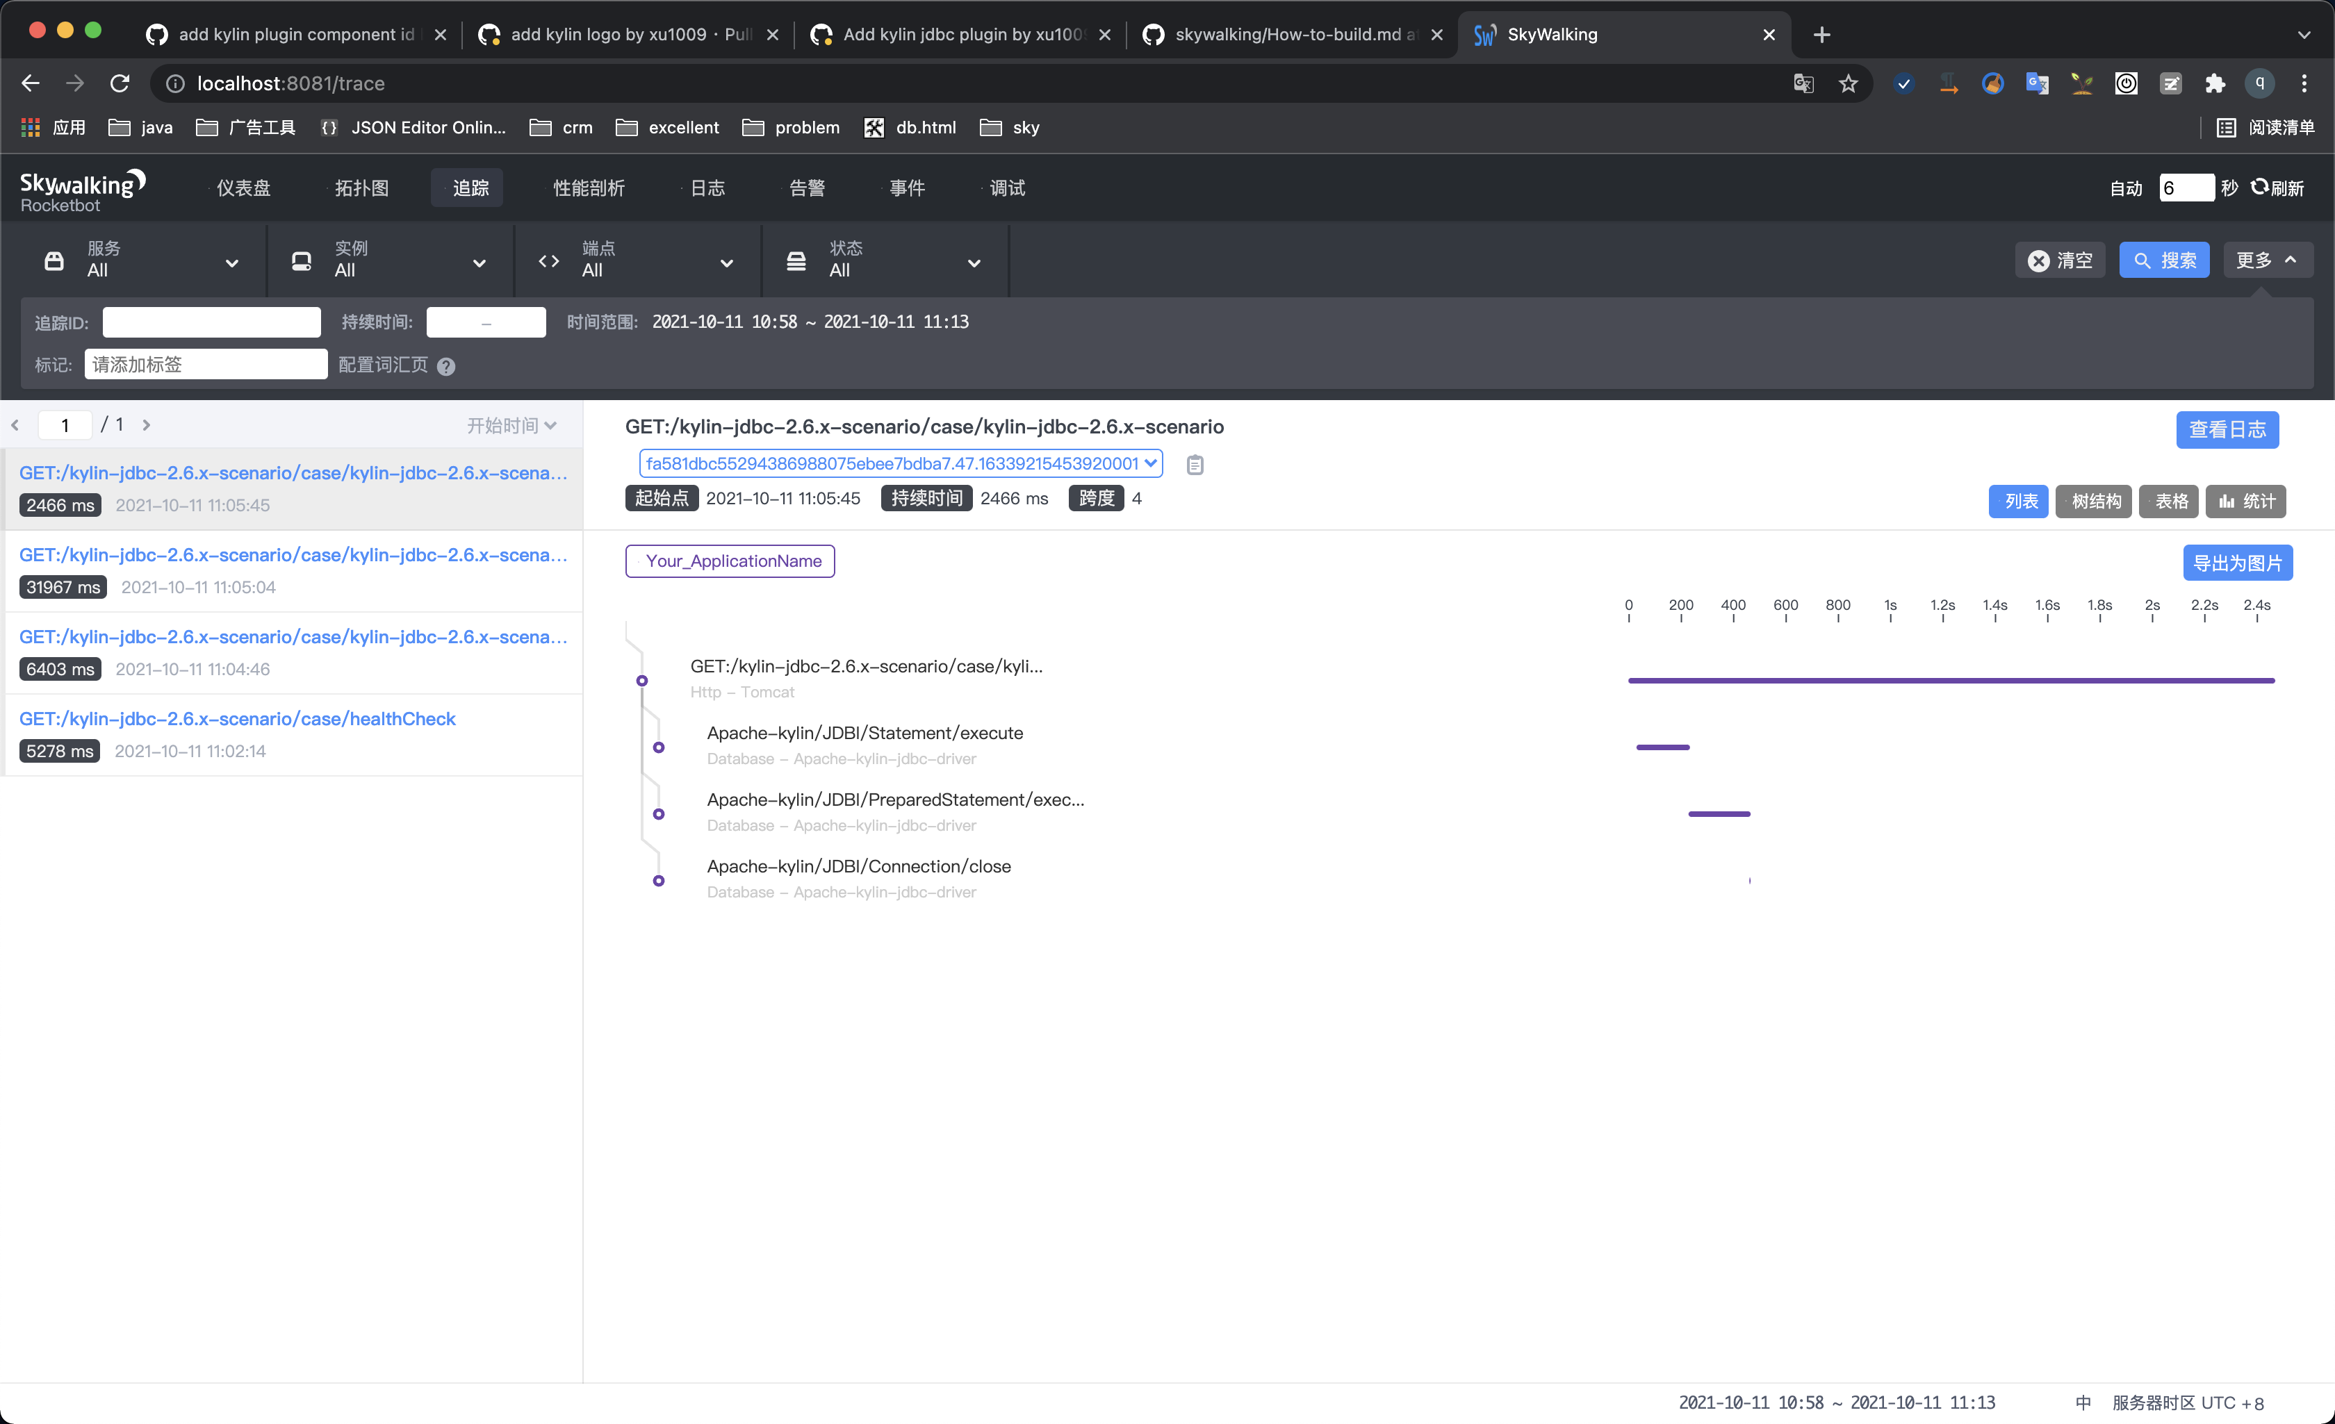The image size is (2335, 1424).
Task: Open the 阅读清单 reading list
Action: (x=2265, y=127)
